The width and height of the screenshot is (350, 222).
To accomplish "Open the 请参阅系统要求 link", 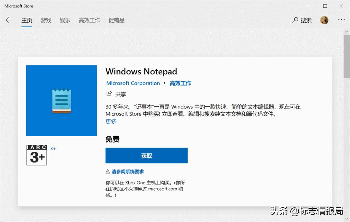I will tap(128, 172).
